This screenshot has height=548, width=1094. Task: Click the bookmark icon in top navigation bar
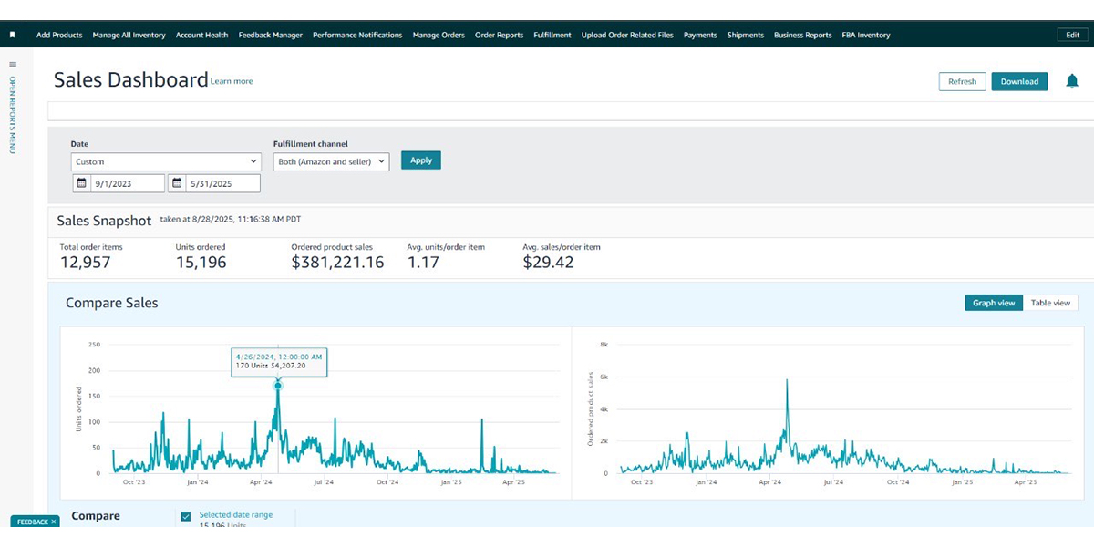pyautogui.click(x=13, y=35)
